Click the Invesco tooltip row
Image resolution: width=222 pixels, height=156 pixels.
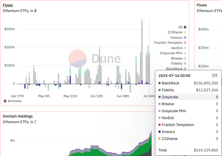click(188, 132)
